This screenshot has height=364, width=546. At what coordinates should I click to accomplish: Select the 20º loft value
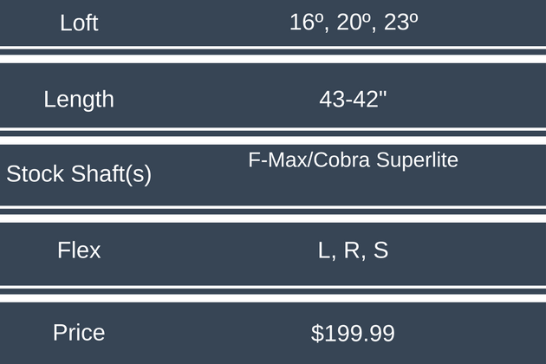point(354,23)
